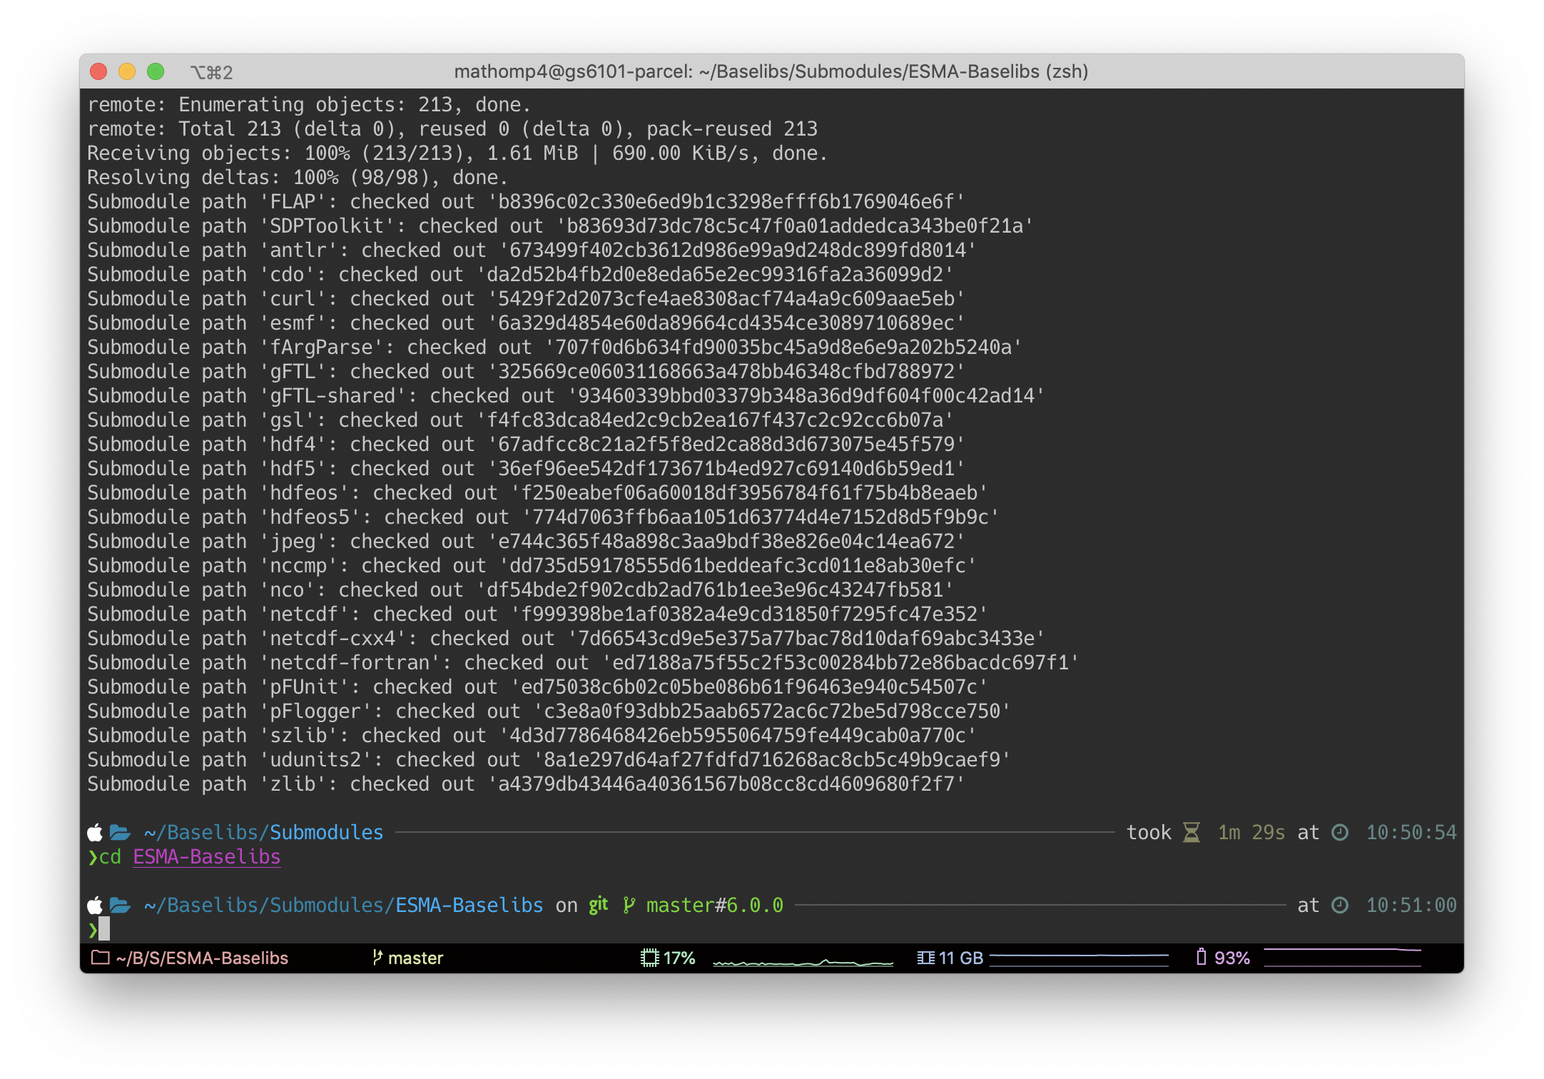Click the window title bar text
The width and height of the screenshot is (1544, 1079).
771,71
